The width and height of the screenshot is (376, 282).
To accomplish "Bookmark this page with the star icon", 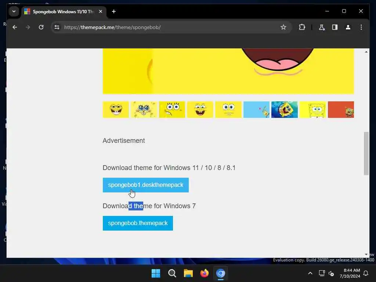I will pos(283,27).
